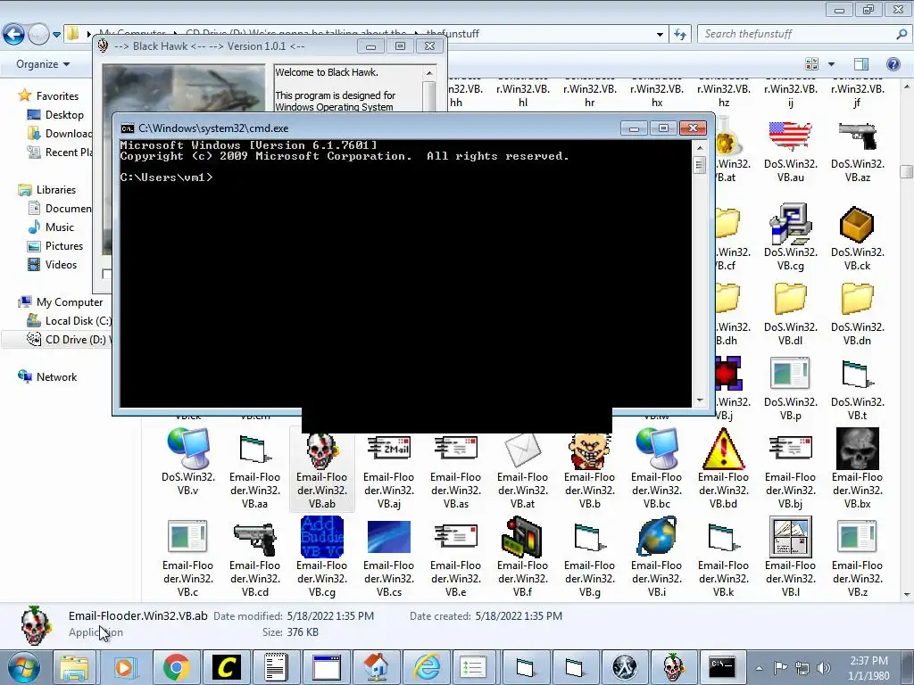914x685 pixels.
Task: Select the Email-Flooder.Win32.VB.cg Add Buddies icon
Action: 321,537
